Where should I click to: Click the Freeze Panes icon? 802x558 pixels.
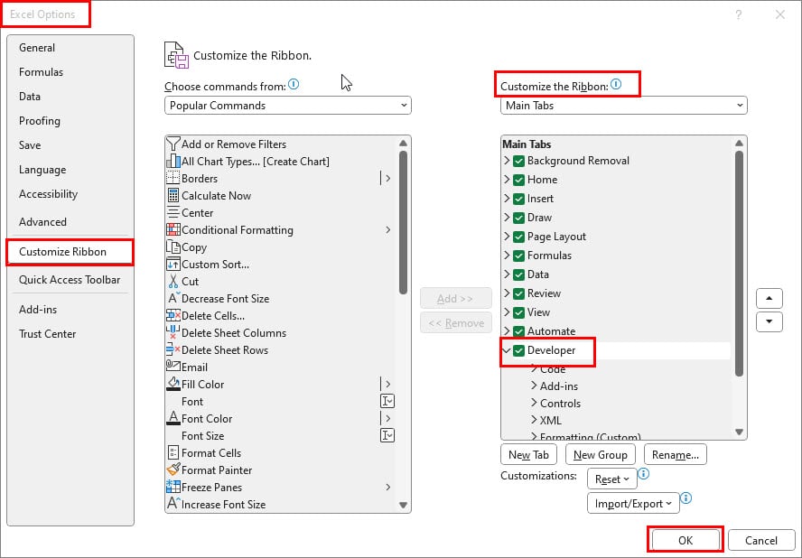click(x=173, y=487)
